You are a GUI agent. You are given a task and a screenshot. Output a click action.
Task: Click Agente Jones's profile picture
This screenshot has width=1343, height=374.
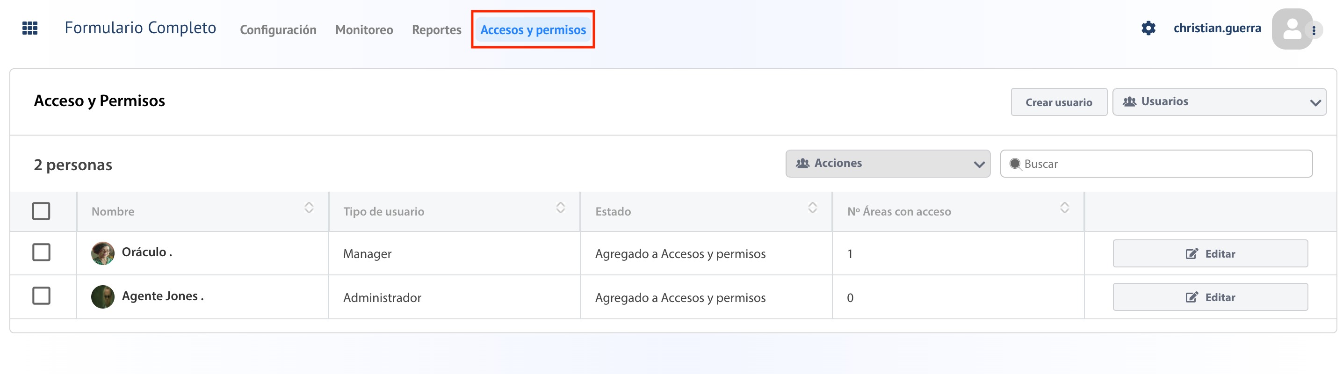point(103,297)
